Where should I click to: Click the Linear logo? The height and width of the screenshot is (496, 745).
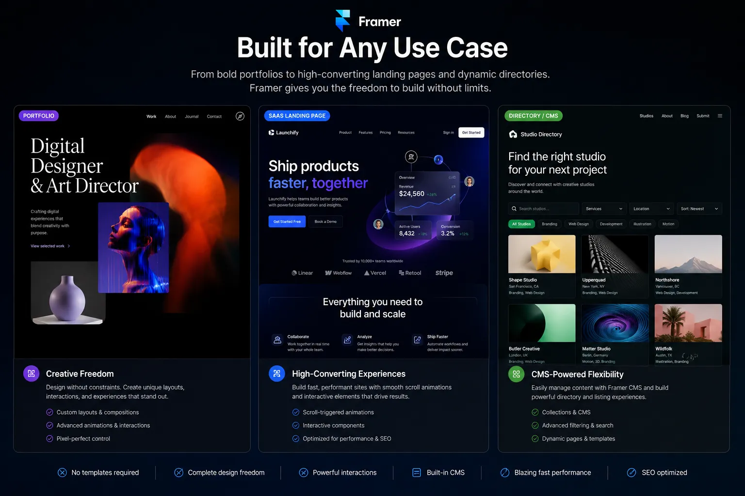click(302, 273)
